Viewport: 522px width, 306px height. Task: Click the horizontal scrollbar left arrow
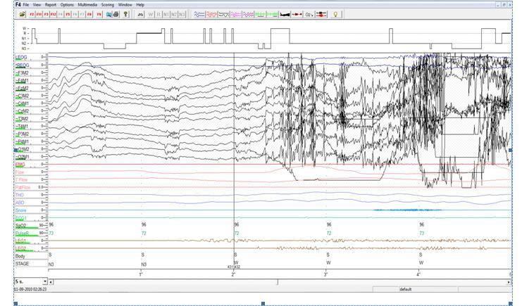(52, 281)
